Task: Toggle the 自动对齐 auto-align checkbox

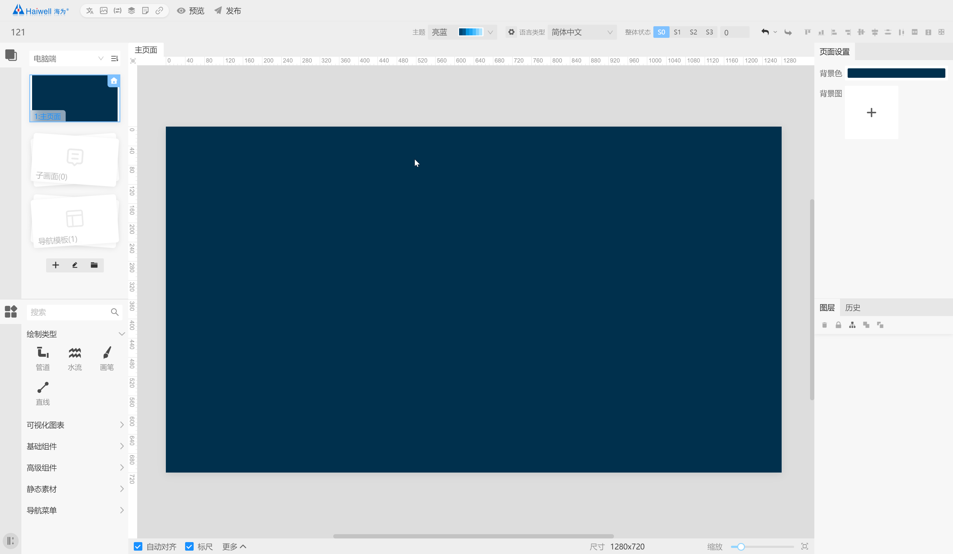Action: tap(138, 546)
